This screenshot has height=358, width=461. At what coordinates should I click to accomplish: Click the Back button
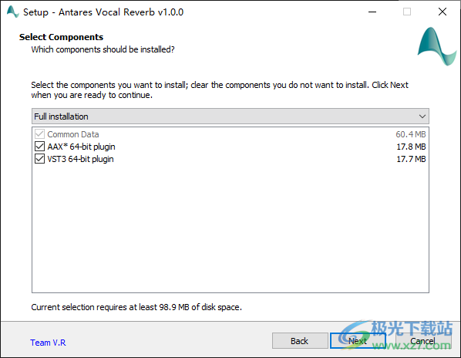[300, 341]
